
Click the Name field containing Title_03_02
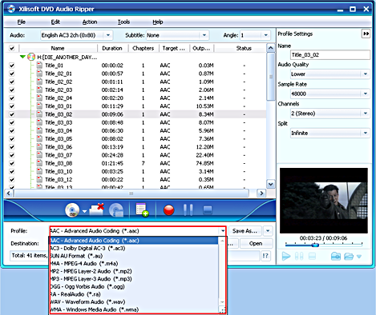330,55
